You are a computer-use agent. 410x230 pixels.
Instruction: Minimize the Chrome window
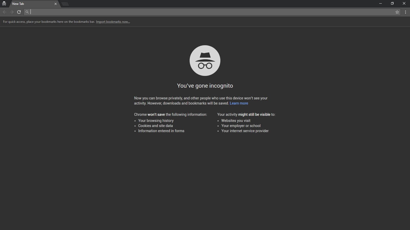coord(381,4)
